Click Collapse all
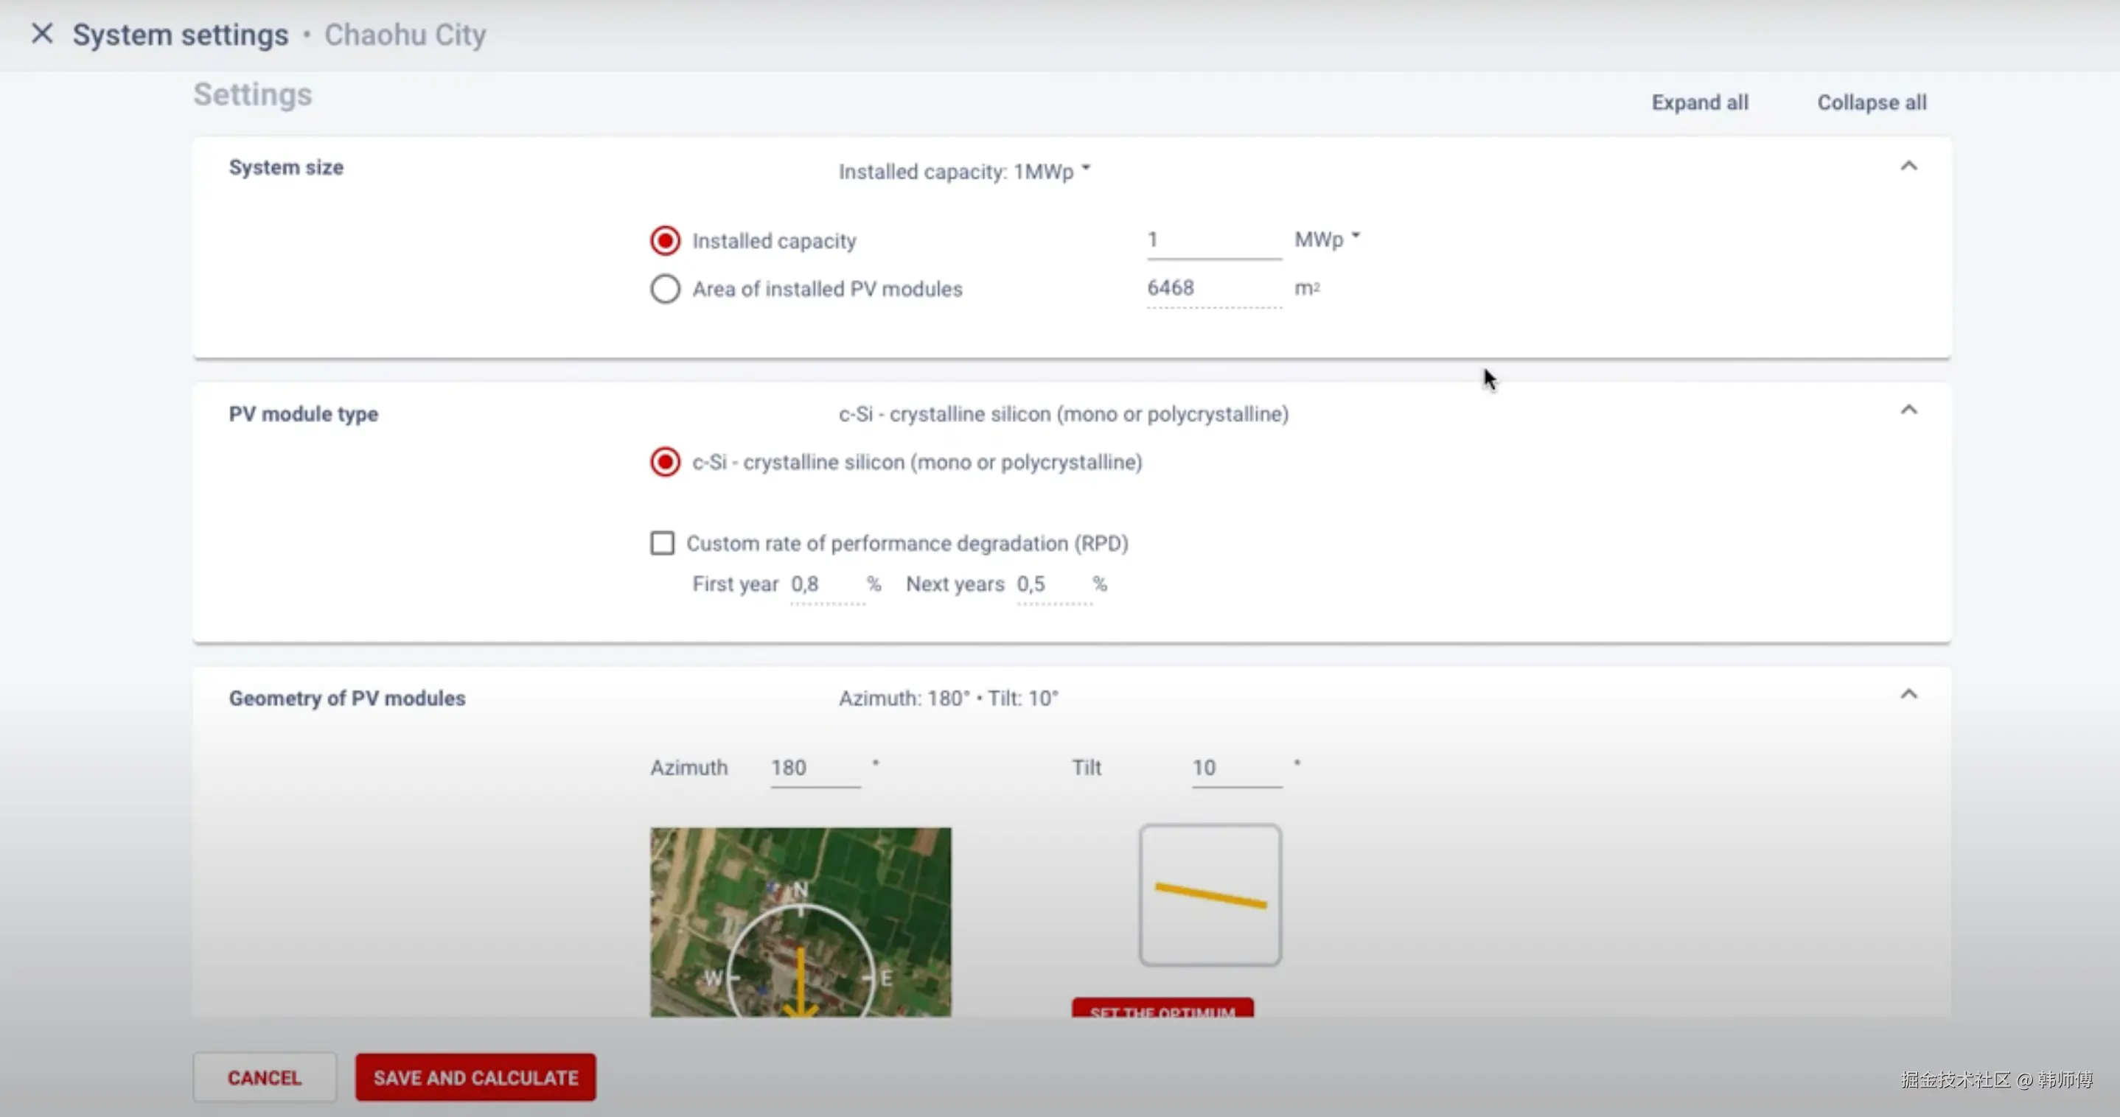The height and width of the screenshot is (1117, 2120). pos(1872,102)
